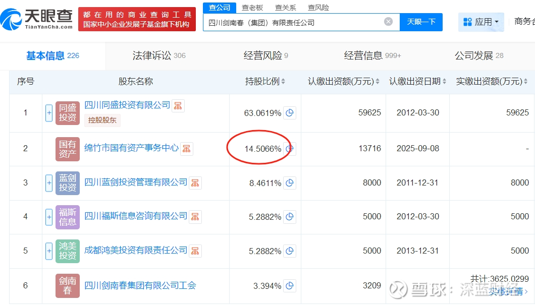This screenshot has width=535, height=306.
Task: Open equity structure icon for 四川蓝剑投资管理有限公司
Action: [x=195, y=182]
